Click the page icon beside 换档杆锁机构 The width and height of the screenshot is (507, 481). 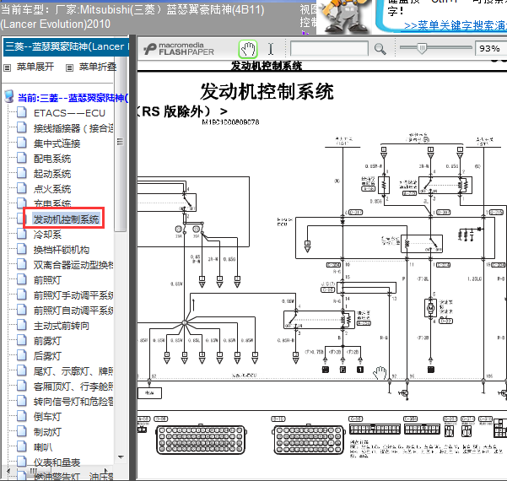click(22, 250)
